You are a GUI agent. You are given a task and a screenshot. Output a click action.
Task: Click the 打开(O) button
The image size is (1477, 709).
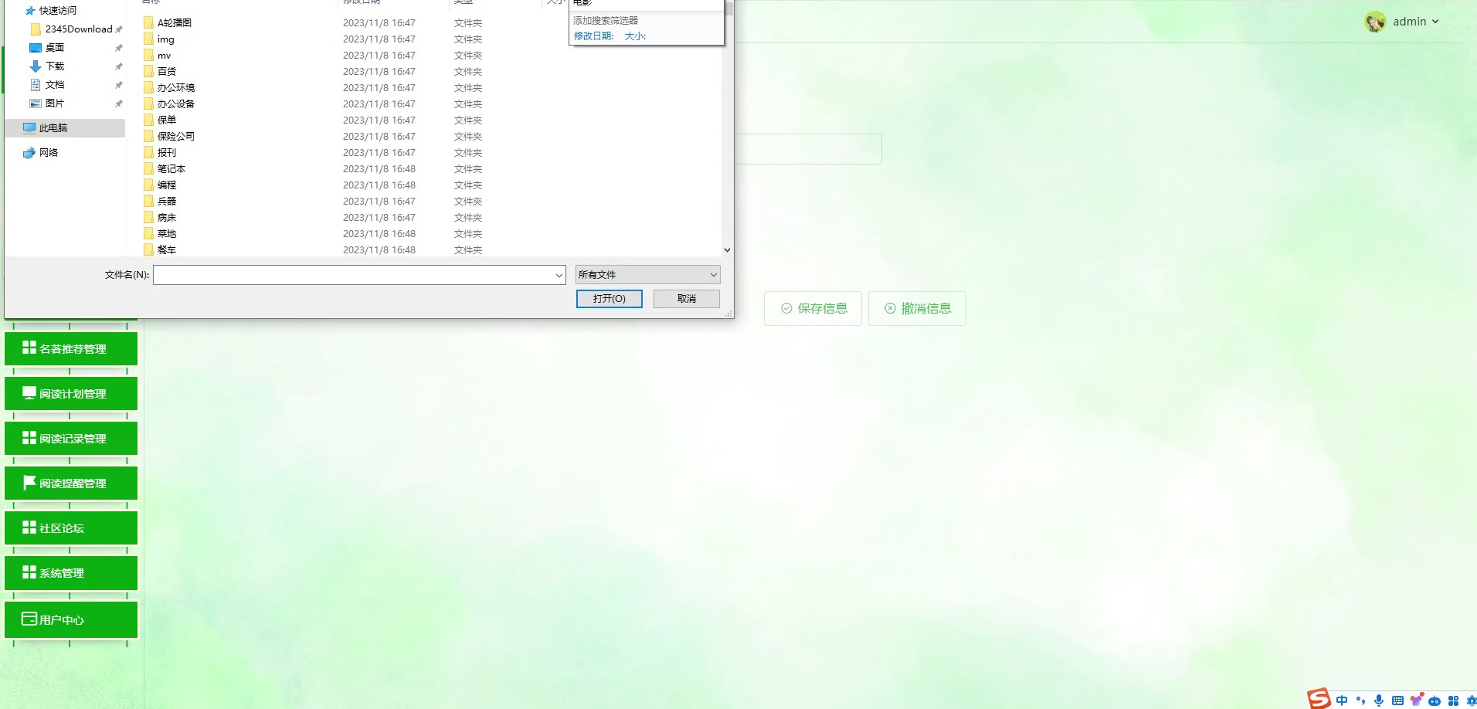pyautogui.click(x=609, y=299)
